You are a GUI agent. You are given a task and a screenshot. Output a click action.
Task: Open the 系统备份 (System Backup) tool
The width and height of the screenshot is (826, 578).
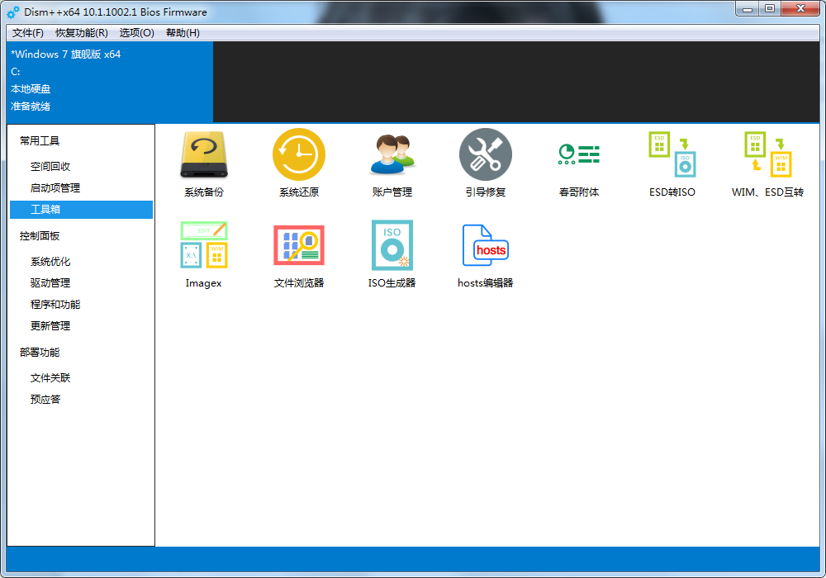click(x=203, y=162)
